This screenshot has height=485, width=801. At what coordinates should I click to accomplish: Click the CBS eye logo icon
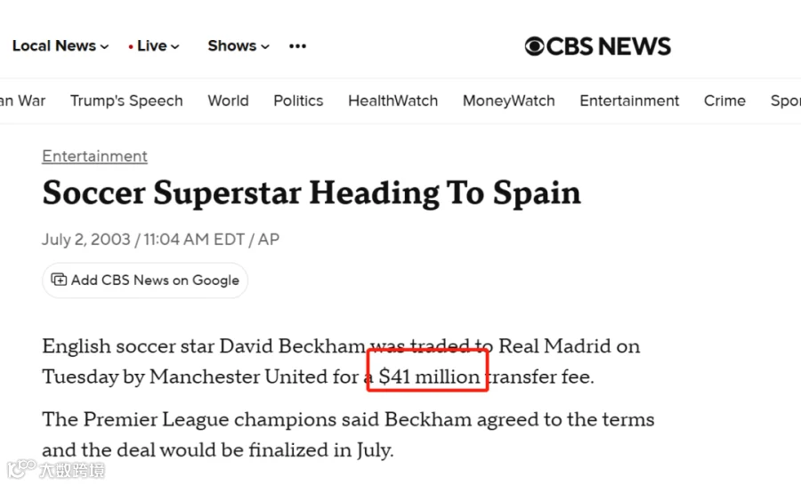[534, 46]
